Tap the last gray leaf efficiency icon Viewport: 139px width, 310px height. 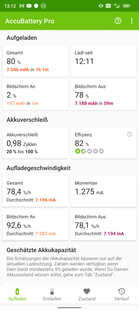click(x=101, y=152)
